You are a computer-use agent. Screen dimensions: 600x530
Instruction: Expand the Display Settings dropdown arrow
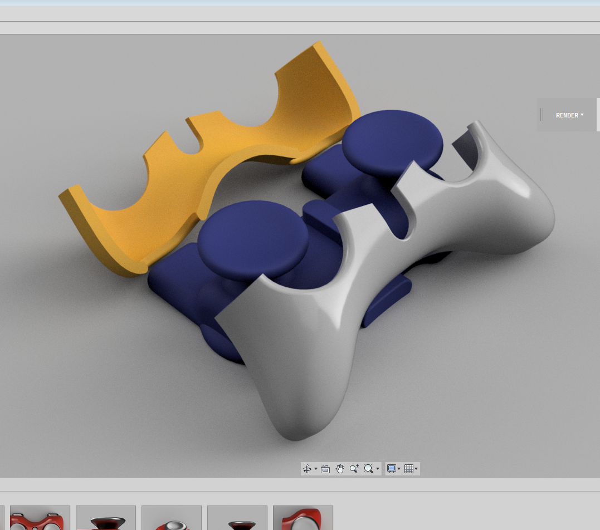[x=399, y=469]
